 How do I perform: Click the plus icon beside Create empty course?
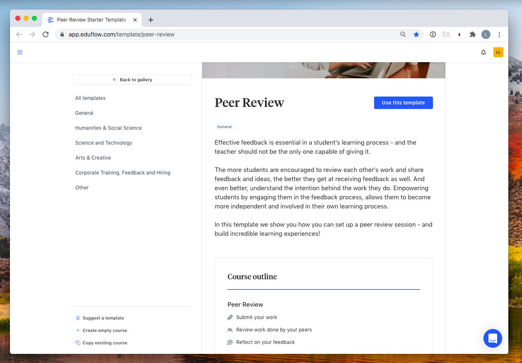point(78,330)
